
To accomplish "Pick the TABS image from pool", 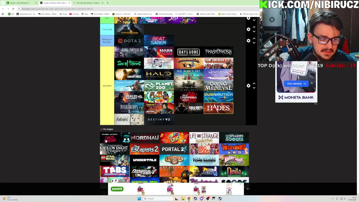I will 115,171.
